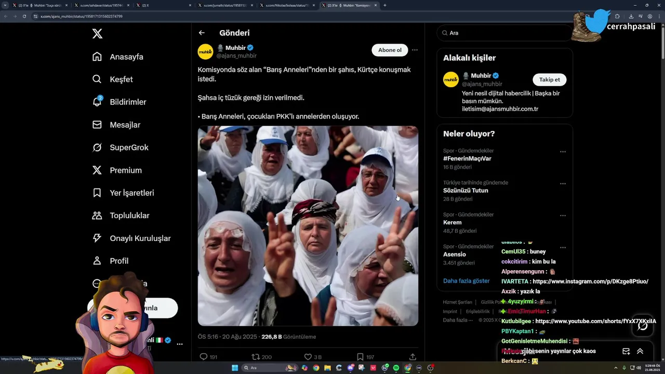Open Muhbir's profile avatar on the post
This screenshot has width=665, height=374.
[205, 51]
